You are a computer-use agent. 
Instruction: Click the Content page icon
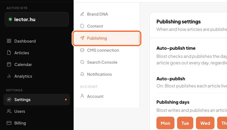[x=82, y=26]
